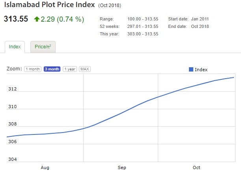
Task: Click the Islamabad Plot Price Index title
Action: point(49,6)
